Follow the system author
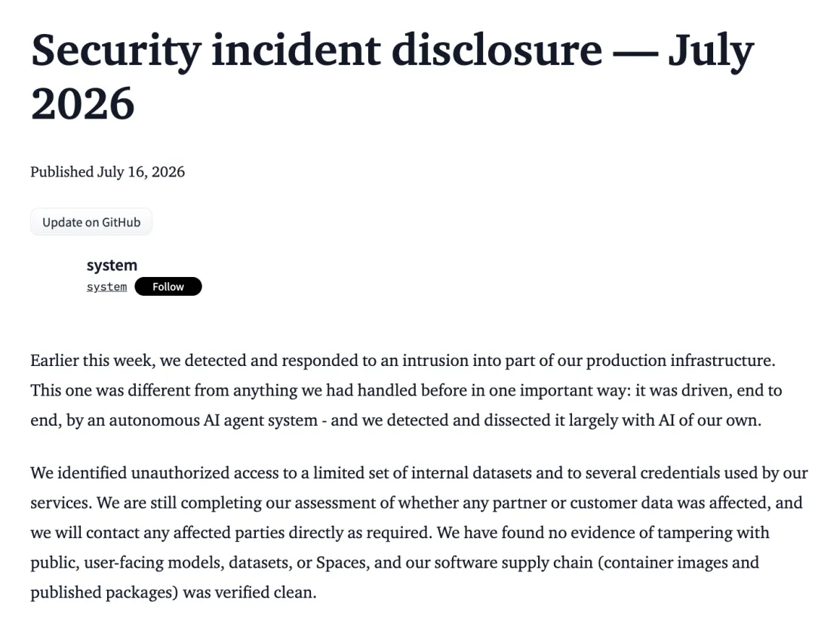Screen dimensions: 815x643 click(x=168, y=287)
